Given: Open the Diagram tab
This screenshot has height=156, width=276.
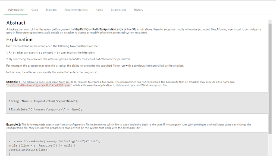Looking at the screenshot, I should click(x=51, y=10).
